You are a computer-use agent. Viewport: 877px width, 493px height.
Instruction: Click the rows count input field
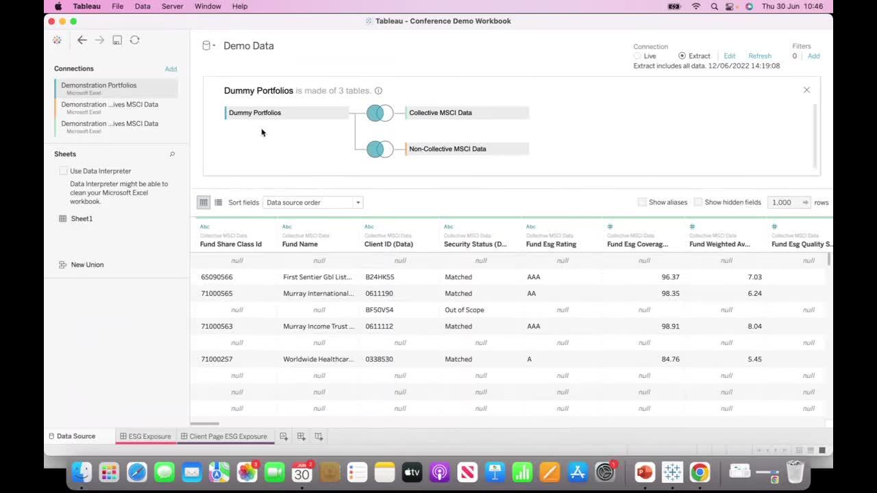(783, 202)
